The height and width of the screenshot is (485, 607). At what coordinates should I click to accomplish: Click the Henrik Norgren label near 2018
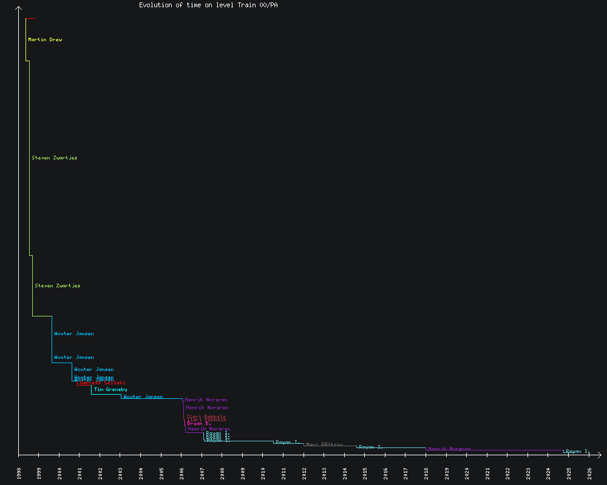coord(449,449)
